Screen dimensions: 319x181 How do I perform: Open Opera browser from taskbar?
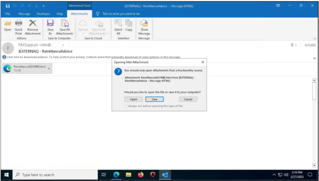pos(153,175)
